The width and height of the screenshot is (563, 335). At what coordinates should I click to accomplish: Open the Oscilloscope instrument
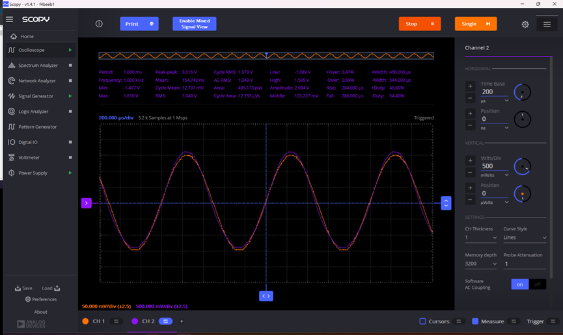coord(32,50)
